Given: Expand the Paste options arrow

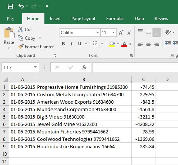Looking at the screenshot, I should pos(9,48).
